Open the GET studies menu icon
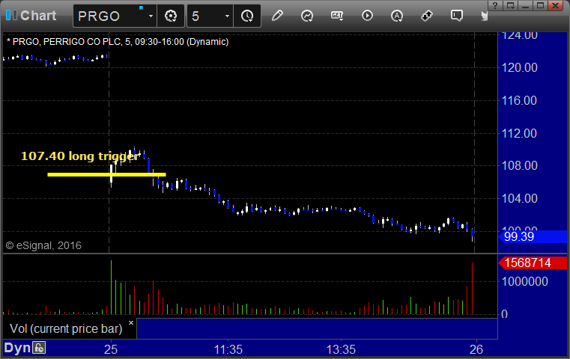The width and height of the screenshot is (570, 359). (x=337, y=16)
